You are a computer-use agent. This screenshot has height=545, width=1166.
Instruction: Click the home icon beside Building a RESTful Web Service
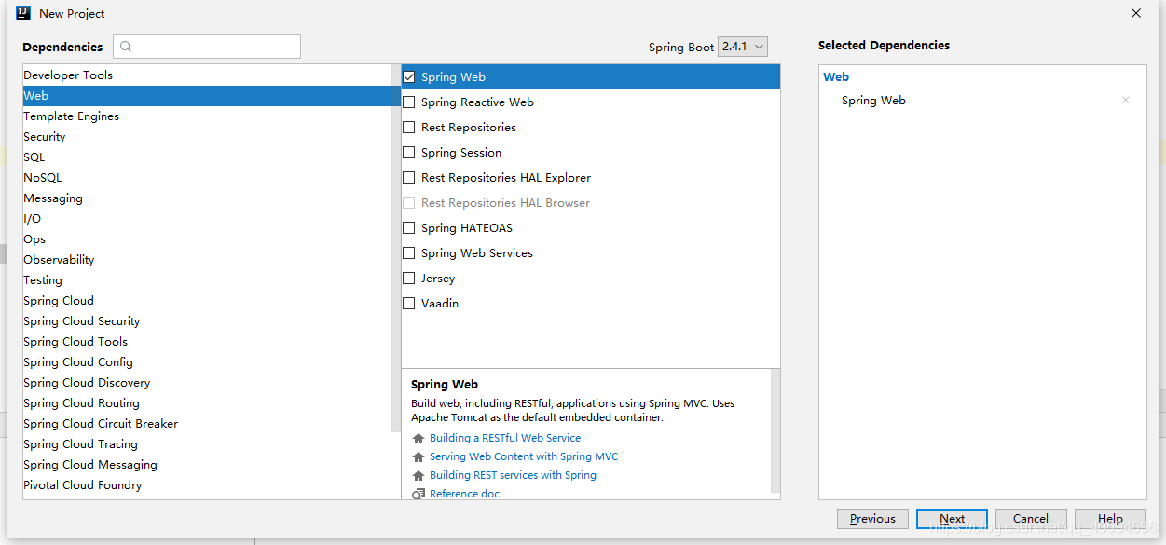[418, 438]
